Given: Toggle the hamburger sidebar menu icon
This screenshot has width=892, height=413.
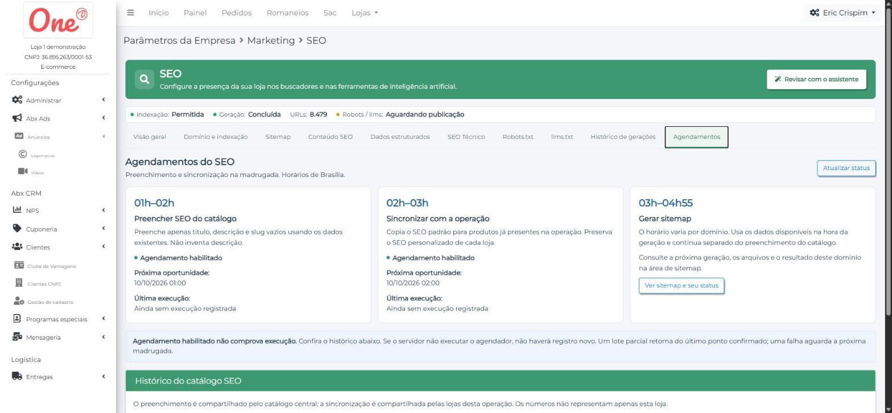Looking at the screenshot, I should tap(130, 13).
